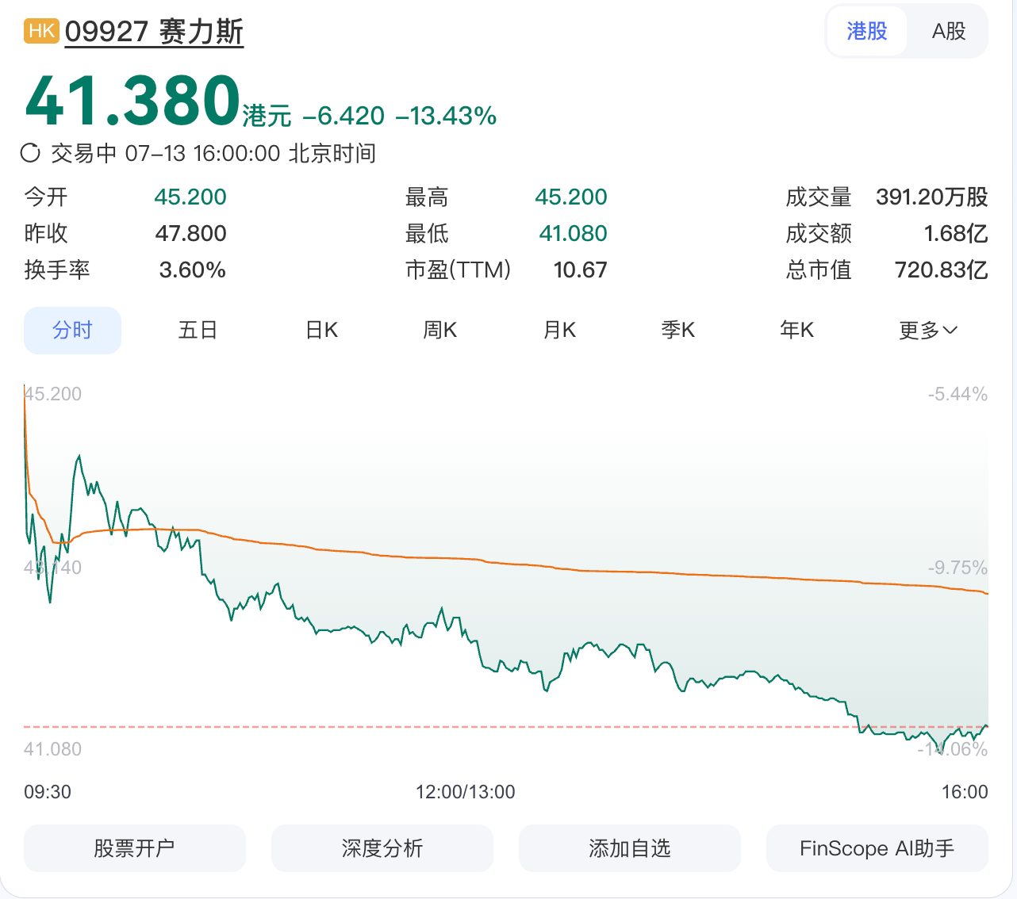Switch to the A股 market toggle

[x=949, y=32]
